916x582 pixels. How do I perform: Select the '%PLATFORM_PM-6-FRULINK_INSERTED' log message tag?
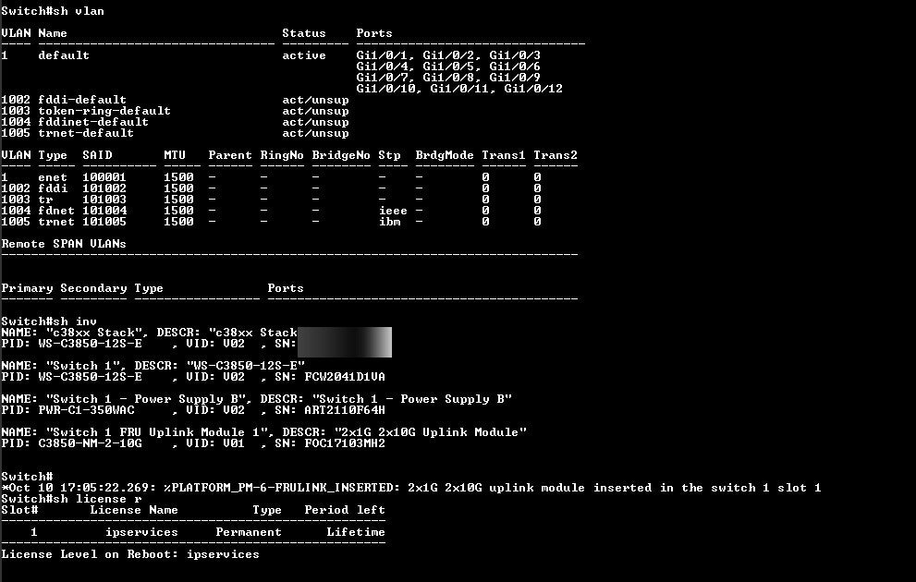click(278, 488)
